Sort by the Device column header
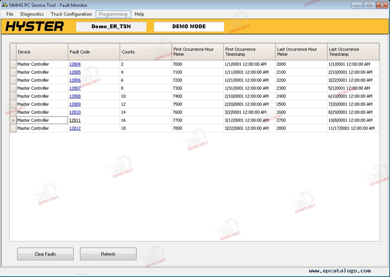Screen dimensions: 390x277 click(42, 52)
